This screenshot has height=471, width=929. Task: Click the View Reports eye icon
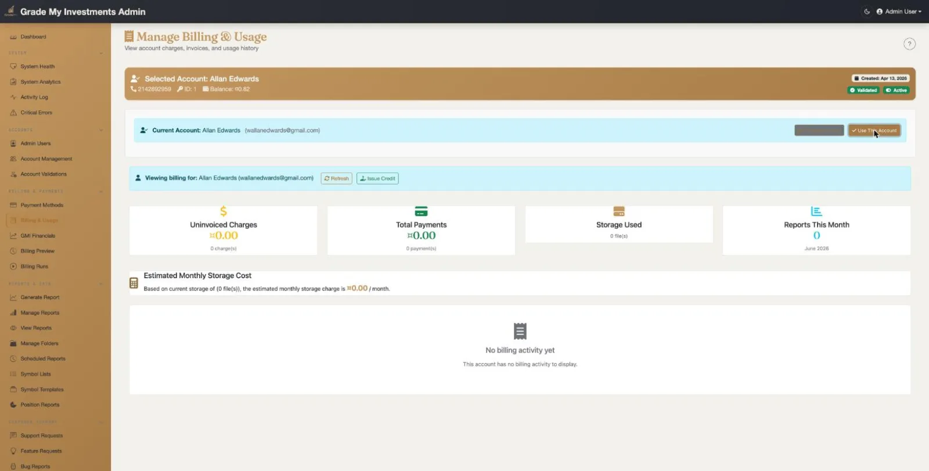coord(13,328)
